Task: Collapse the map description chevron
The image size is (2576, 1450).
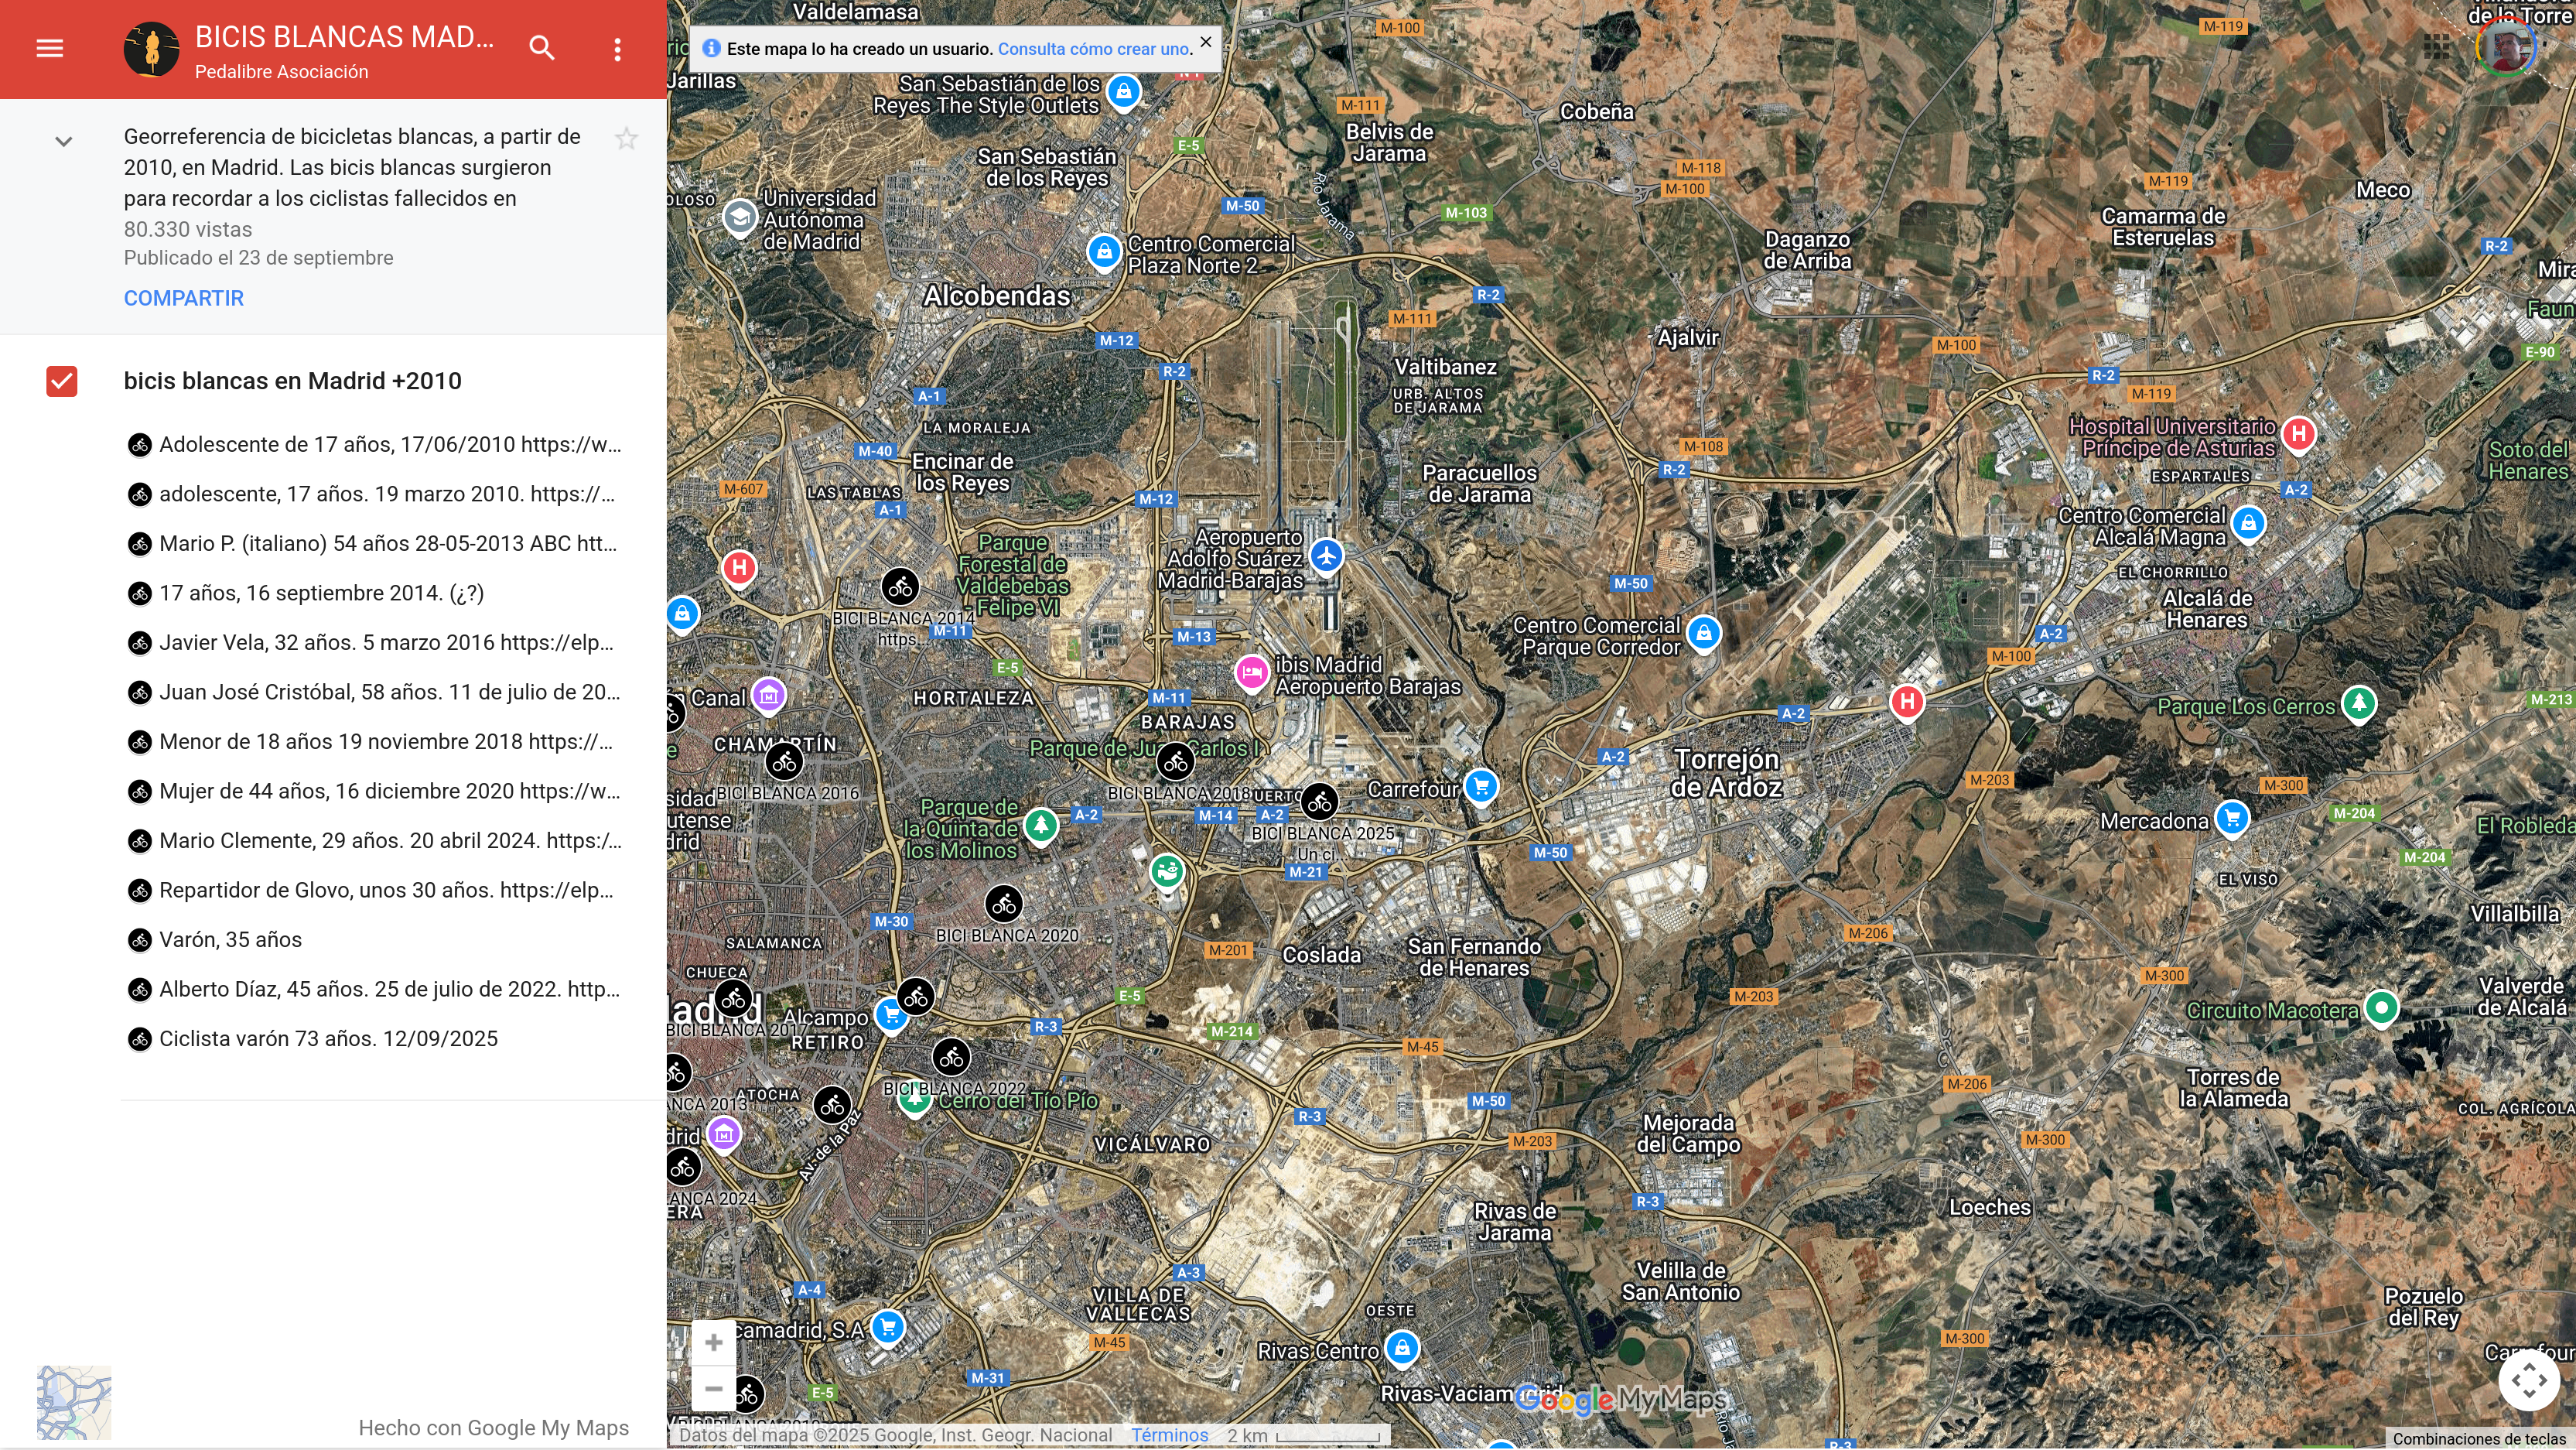Action: coord(63,141)
